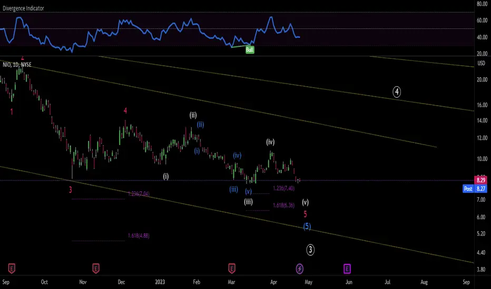The height and width of the screenshot is (289, 491).
Task: Click the Nov label on time axis
Action: click(83, 282)
